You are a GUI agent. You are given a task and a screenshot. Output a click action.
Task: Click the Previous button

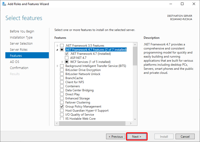click(x=116, y=136)
